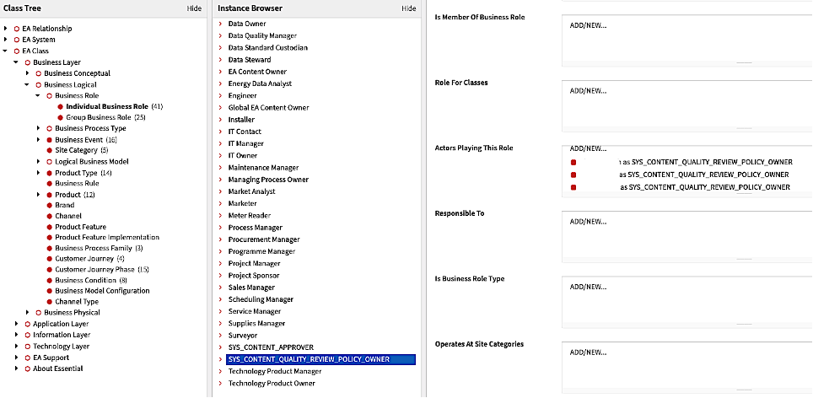Click the red dot icon beside Business Rule
The image size is (813, 398).
coord(49,184)
